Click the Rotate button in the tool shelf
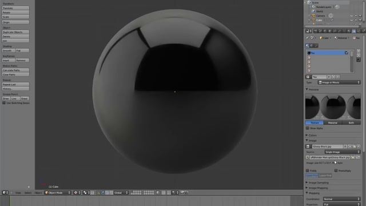Image resolution: width=366 pixels, height=206 pixels. (15, 13)
